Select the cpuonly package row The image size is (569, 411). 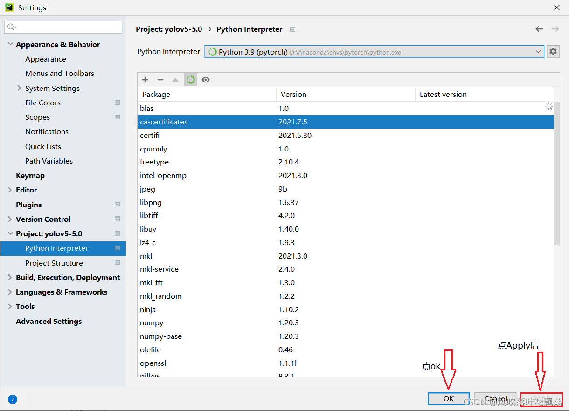(345, 149)
